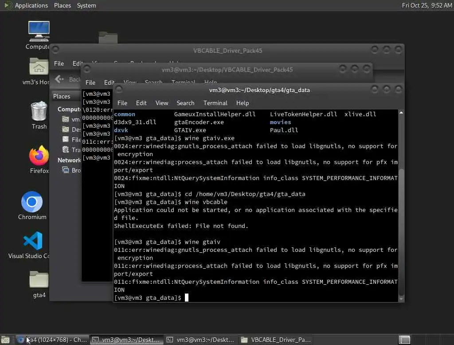The width and height of the screenshot is (454, 345).
Task: Switch to VBCABLE_Driver_Pa... taskbar button
Action: click(x=276, y=340)
